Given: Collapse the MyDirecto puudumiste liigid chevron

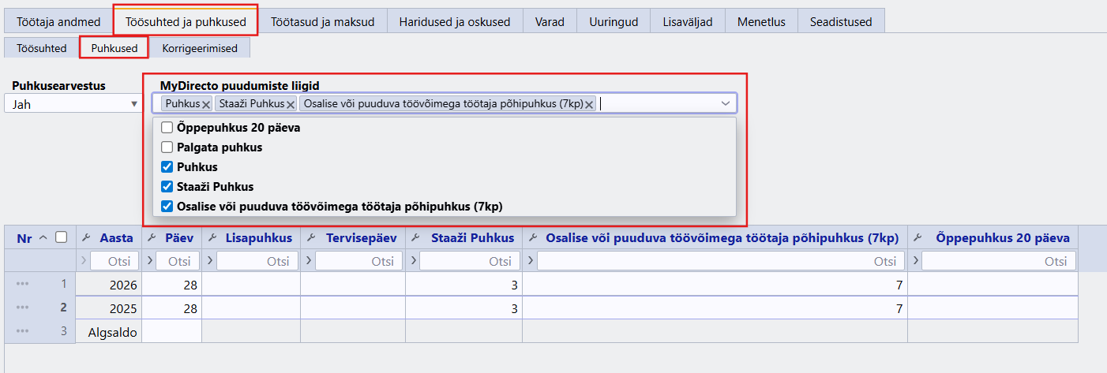Looking at the screenshot, I should tap(725, 103).
